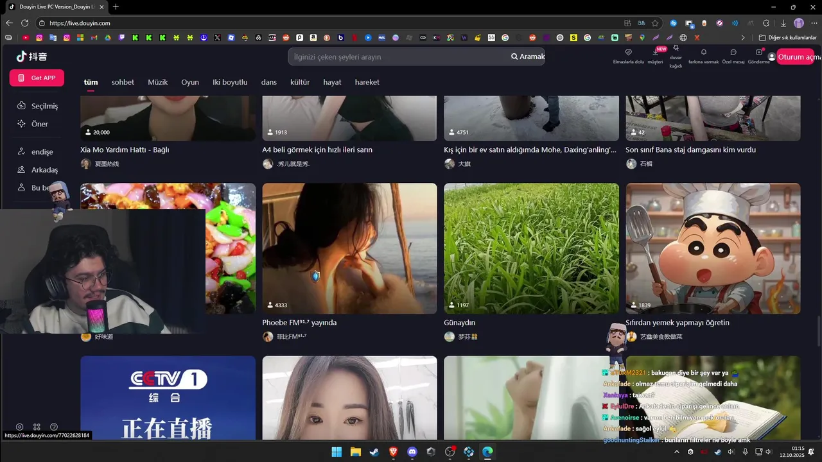
Task: Select the hareket category tab
Action: (367, 82)
